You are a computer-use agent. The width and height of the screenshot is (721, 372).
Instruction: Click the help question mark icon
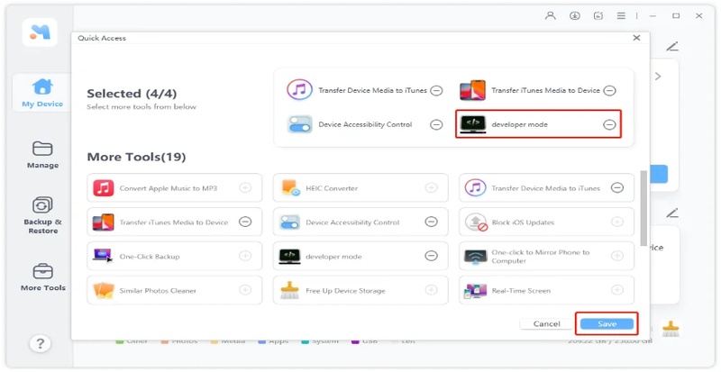coord(40,343)
